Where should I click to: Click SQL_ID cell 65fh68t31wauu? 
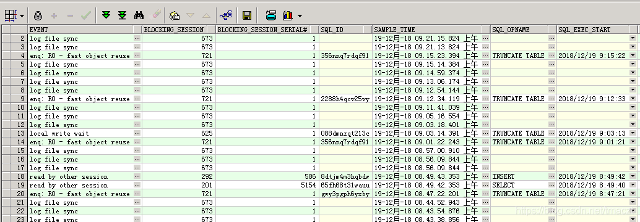pos(346,185)
